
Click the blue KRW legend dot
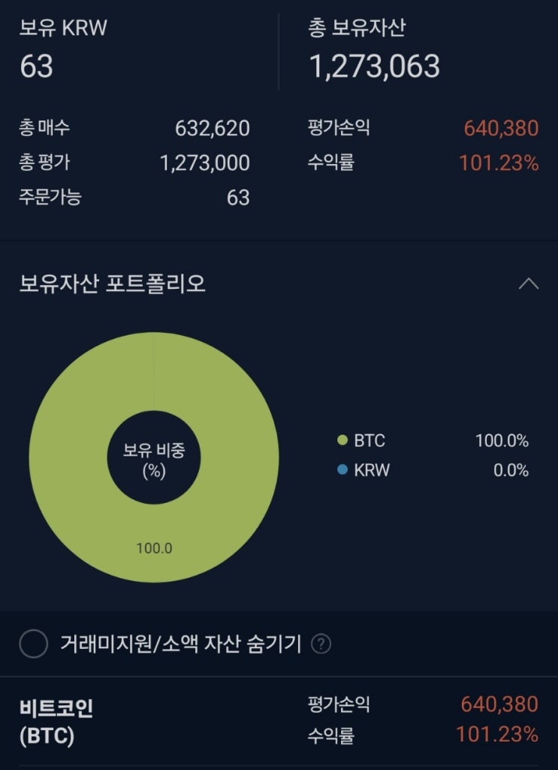click(342, 471)
